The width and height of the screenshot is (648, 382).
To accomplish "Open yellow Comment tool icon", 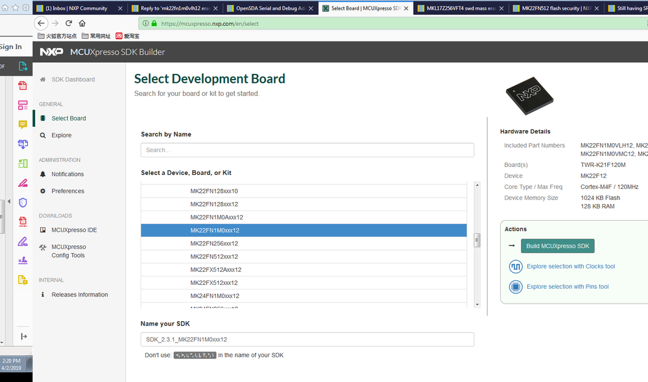I will (23, 124).
